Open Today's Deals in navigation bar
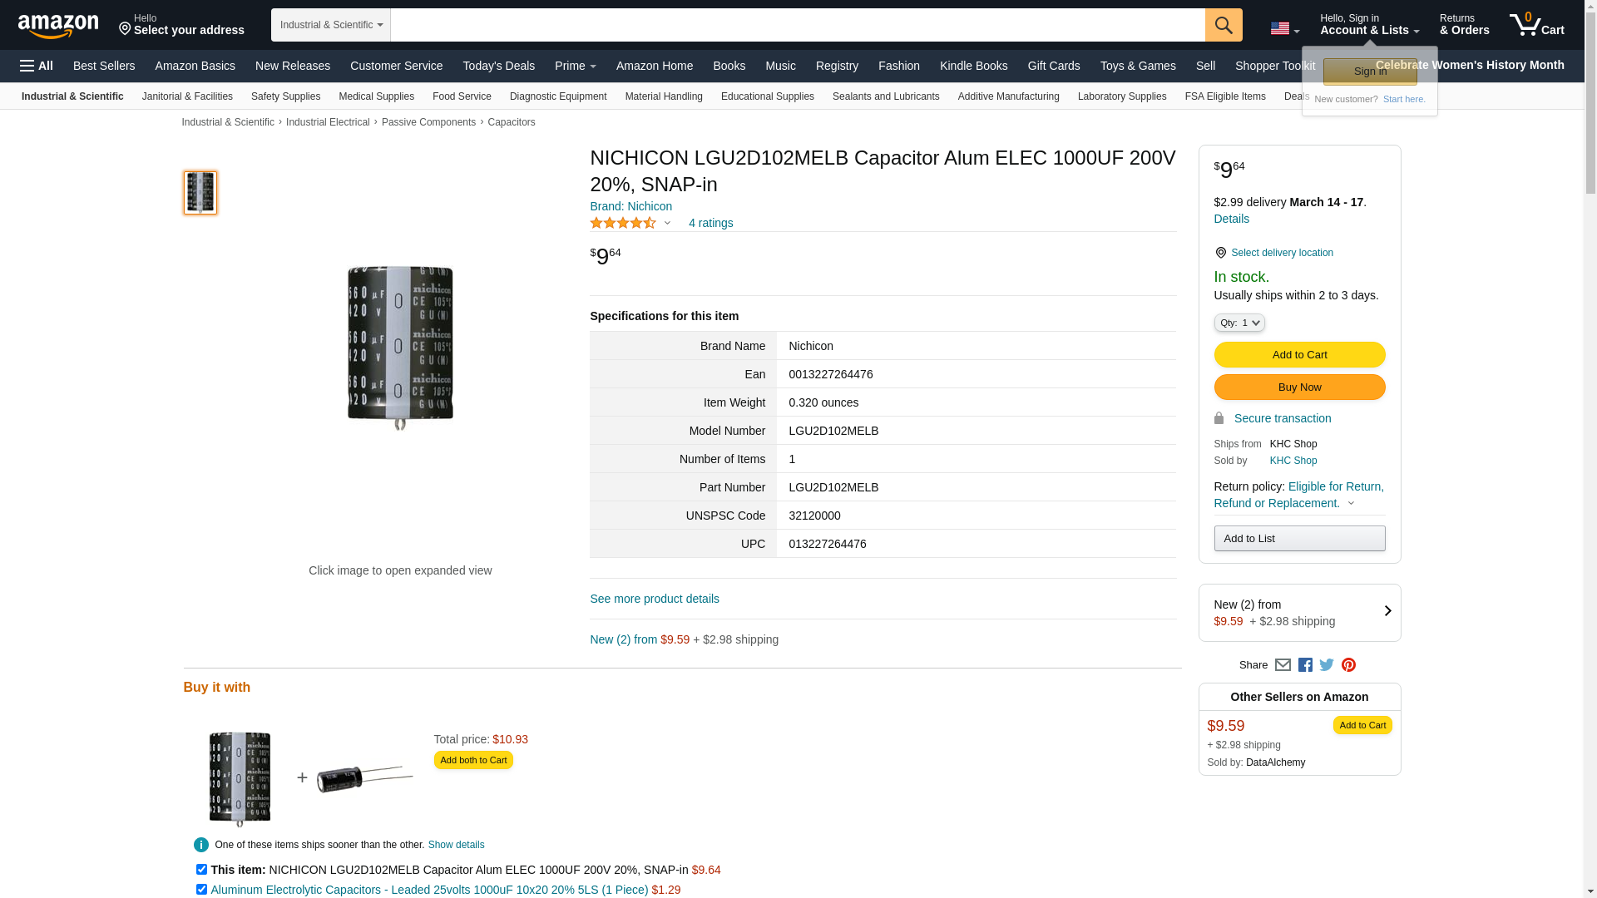The height and width of the screenshot is (898, 1597). point(498,66)
